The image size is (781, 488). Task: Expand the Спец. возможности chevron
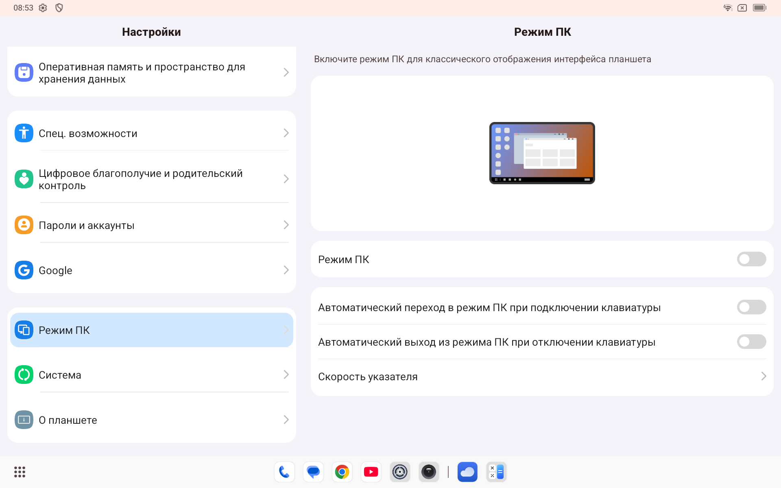pyautogui.click(x=286, y=133)
